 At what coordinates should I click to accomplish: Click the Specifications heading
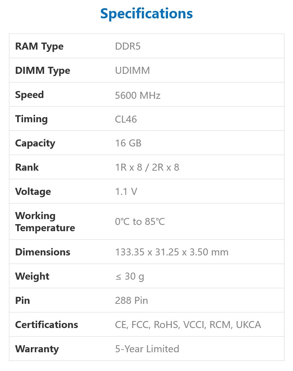[146, 14]
